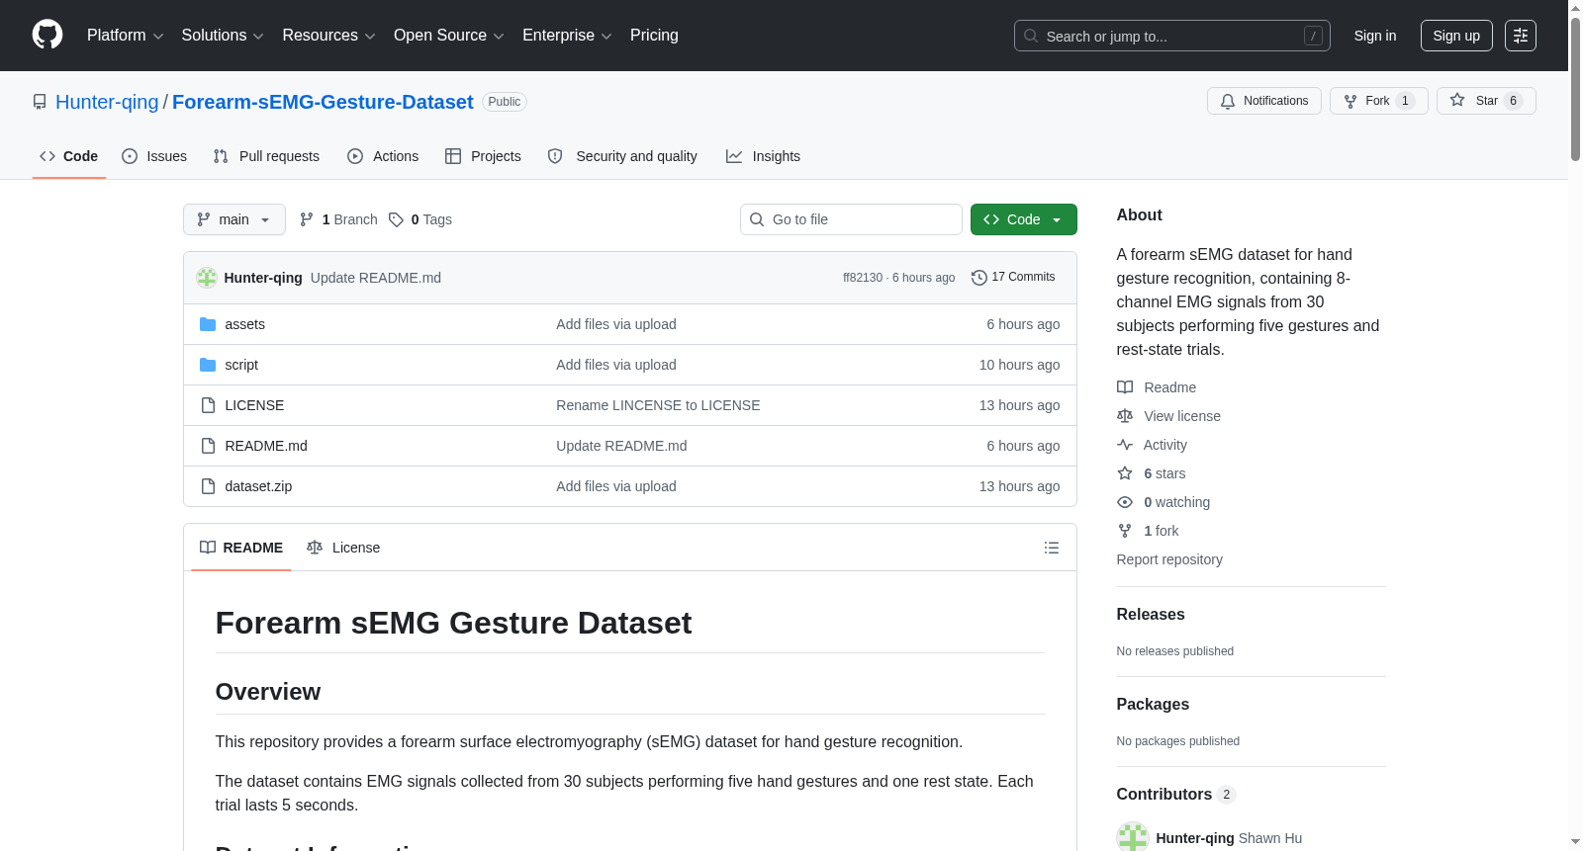
Task: View the 17 Commits history
Action: [x=1013, y=277]
